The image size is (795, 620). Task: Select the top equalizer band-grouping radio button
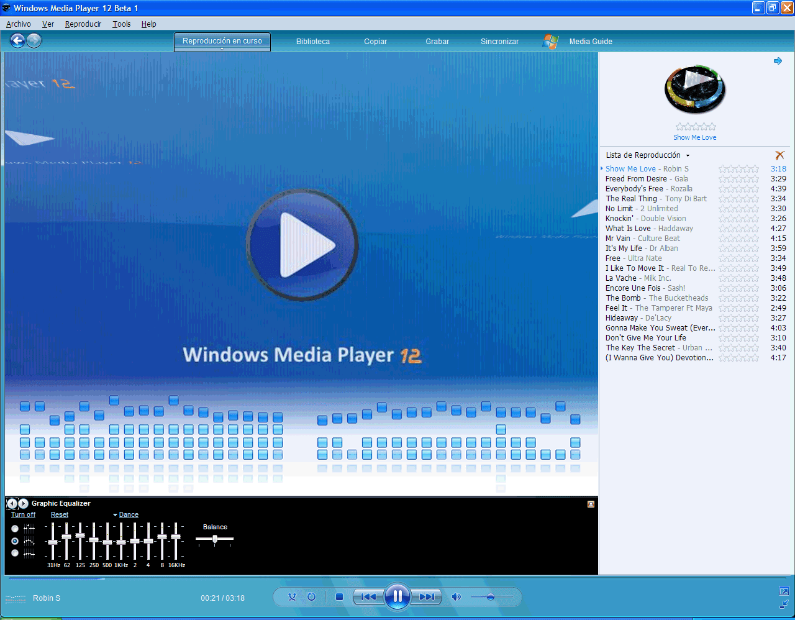(14, 528)
